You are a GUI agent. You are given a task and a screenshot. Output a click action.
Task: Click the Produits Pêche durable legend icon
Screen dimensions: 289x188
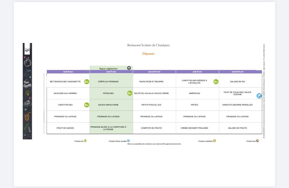click(128, 141)
